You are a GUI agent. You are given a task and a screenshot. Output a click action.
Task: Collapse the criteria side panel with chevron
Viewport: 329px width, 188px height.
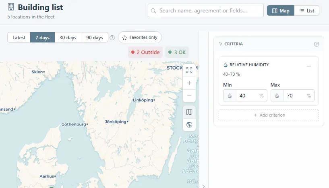tap(203, 186)
